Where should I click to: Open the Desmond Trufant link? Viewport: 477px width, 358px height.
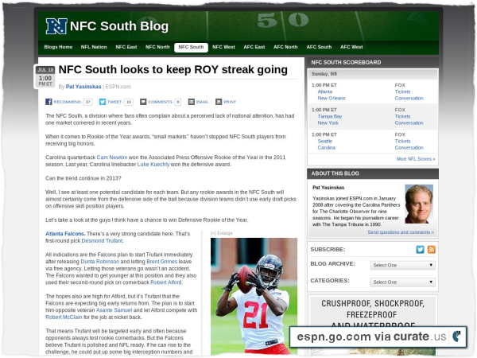103,241
